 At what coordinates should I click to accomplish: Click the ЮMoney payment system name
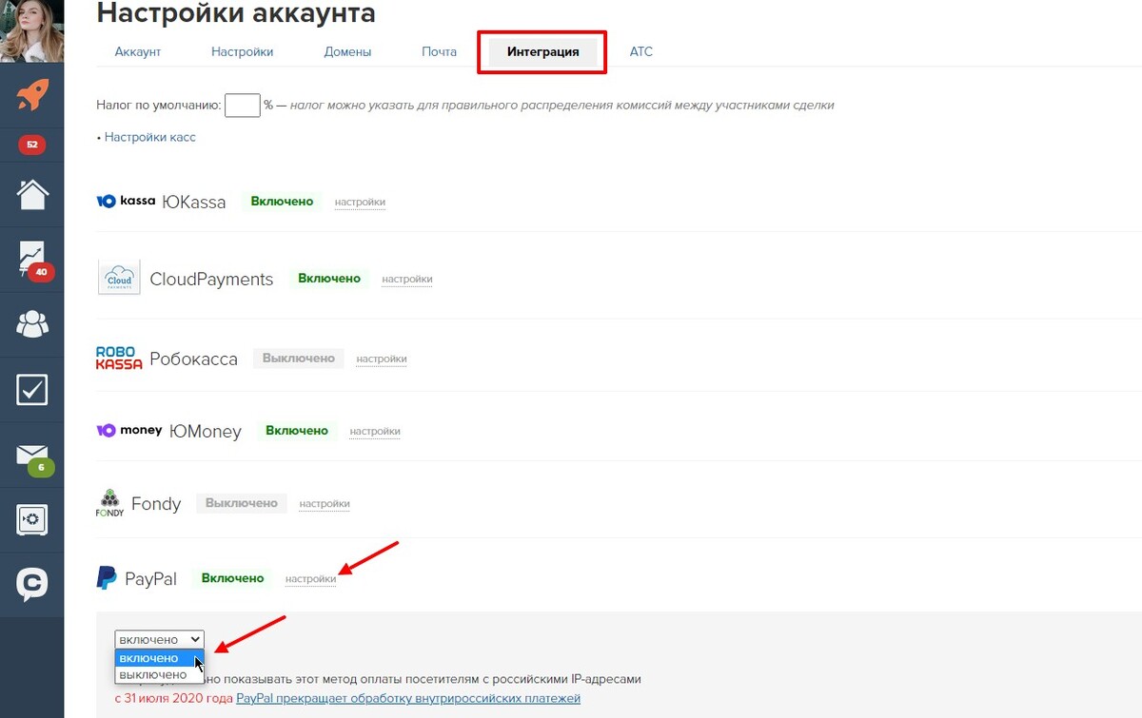206,432
